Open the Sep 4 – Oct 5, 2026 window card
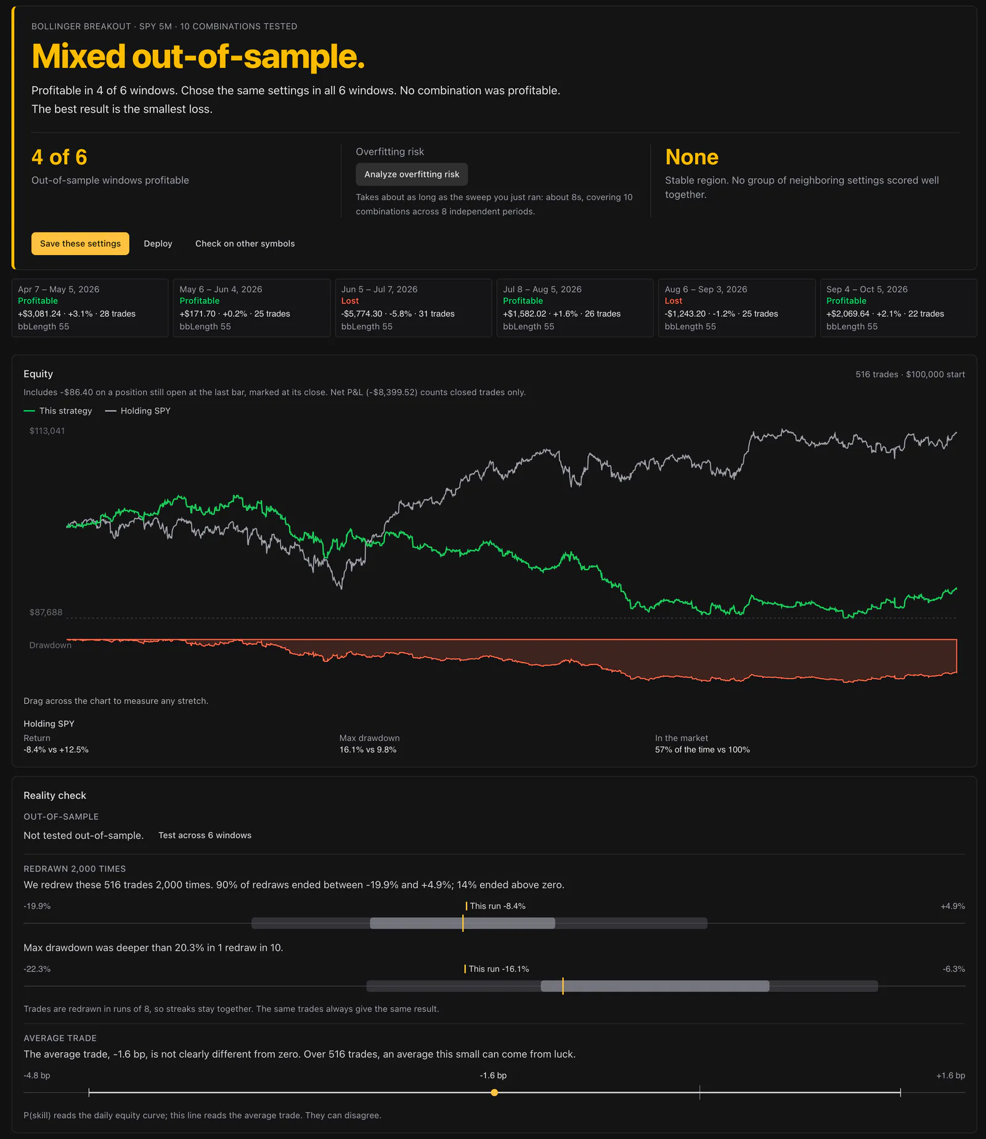Viewport: 986px width, 1139px height. click(x=898, y=308)
